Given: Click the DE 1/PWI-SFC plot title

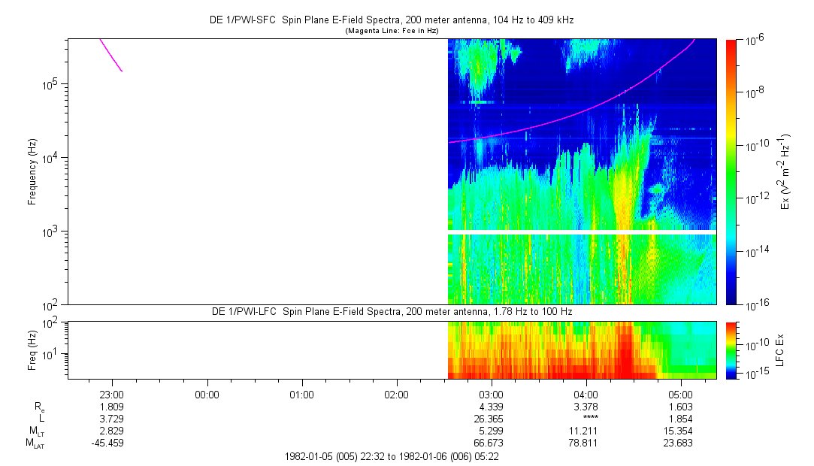Looking at the screenshot, I should click(x=391, y=20).
